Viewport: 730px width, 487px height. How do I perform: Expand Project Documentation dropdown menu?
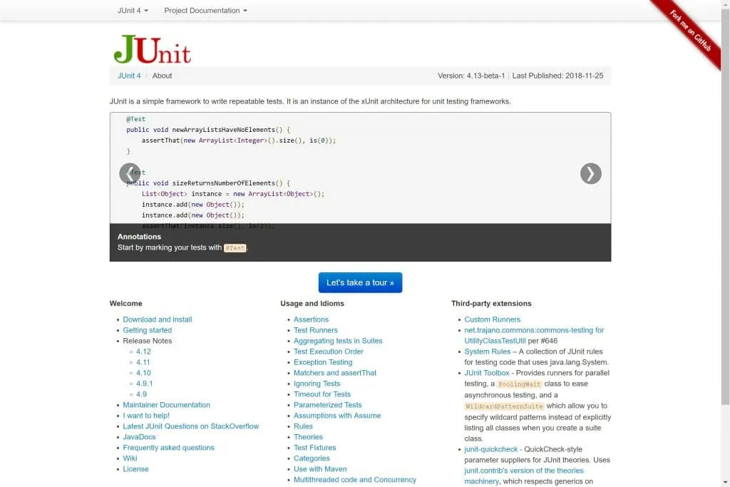[x=205, y=10]
